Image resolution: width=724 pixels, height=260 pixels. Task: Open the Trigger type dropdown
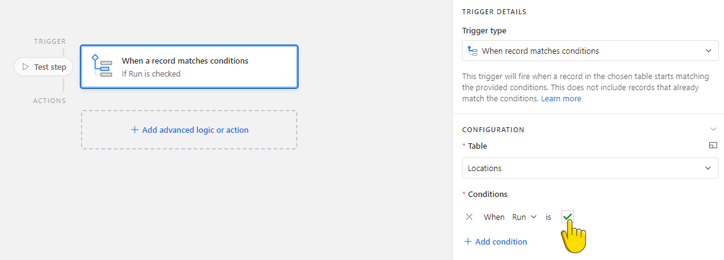click(x=590, y=51)
